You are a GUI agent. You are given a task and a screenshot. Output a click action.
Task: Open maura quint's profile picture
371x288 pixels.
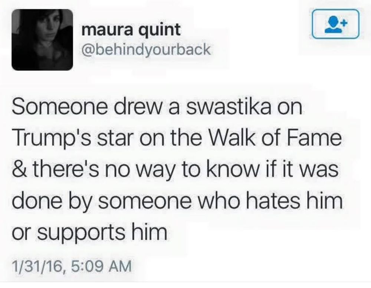click(42, 40)
